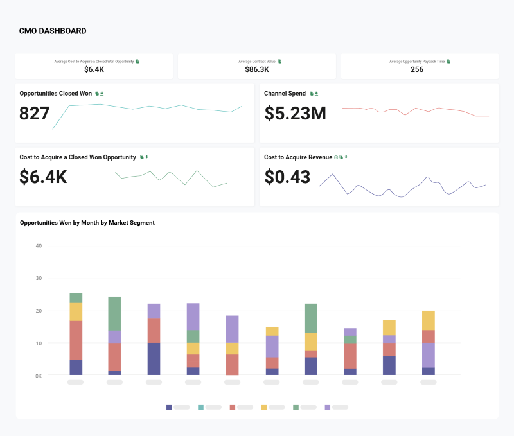Copy the Opportunities Closed Won chart
Viewport: 514px width, 436px height.
point(97,93)
